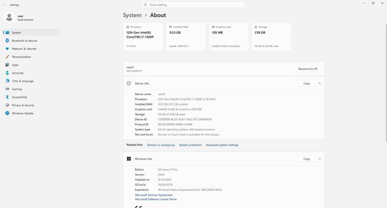Click the Windows 11 Pro edition value

168,170
